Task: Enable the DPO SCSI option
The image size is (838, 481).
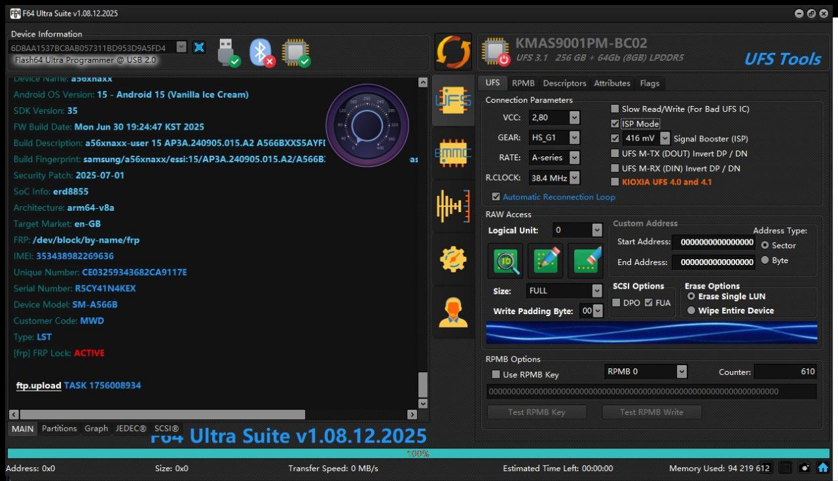Action: (616, 302)
